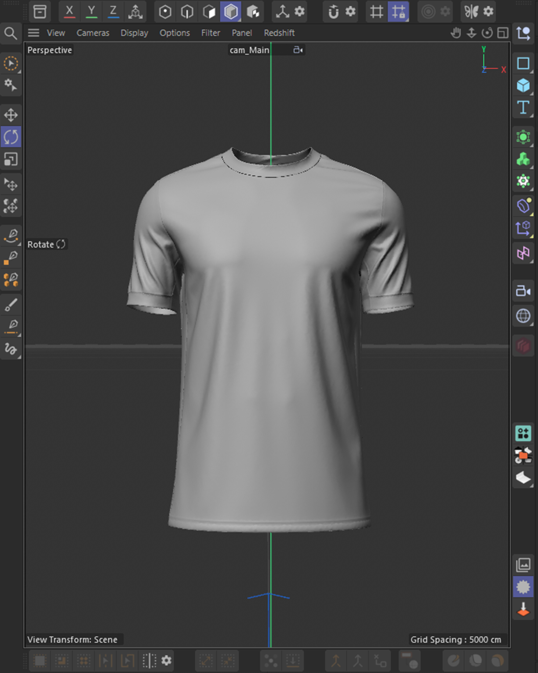Viewport: 538px width, 673px height.
Task: Open the bottom toolbar settings gear
Action: tap(166, 660)
